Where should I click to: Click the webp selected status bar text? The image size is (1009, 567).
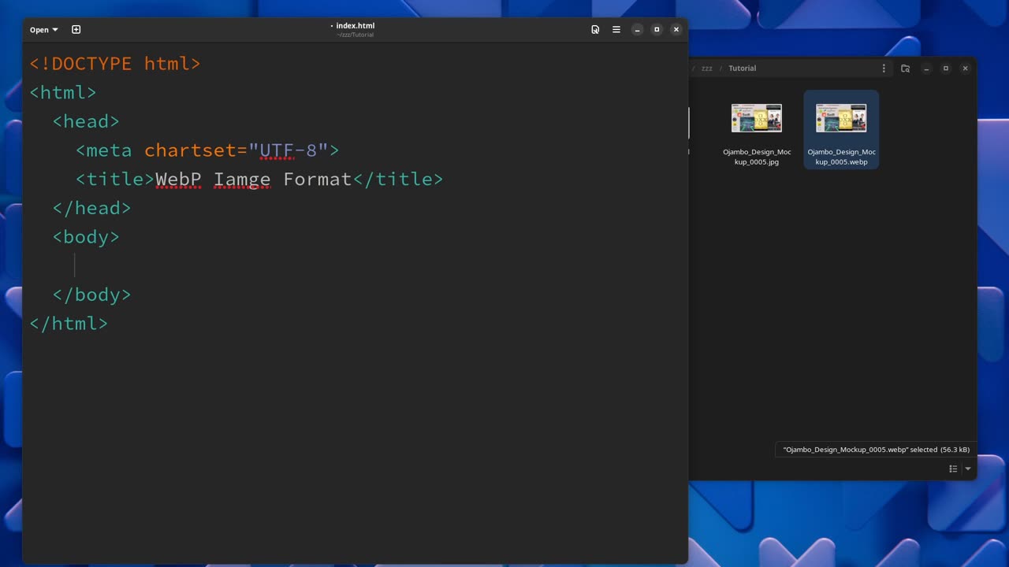pyautogui.click(x=876, y=450)
